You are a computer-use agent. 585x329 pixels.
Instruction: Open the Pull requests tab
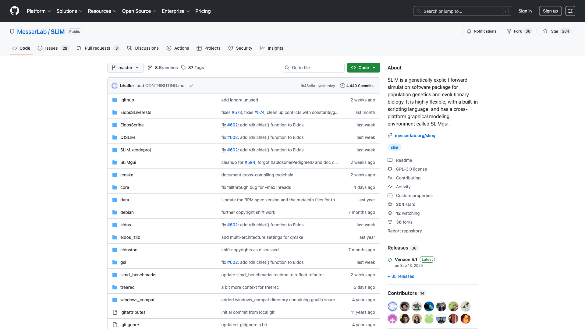(98, 48)
